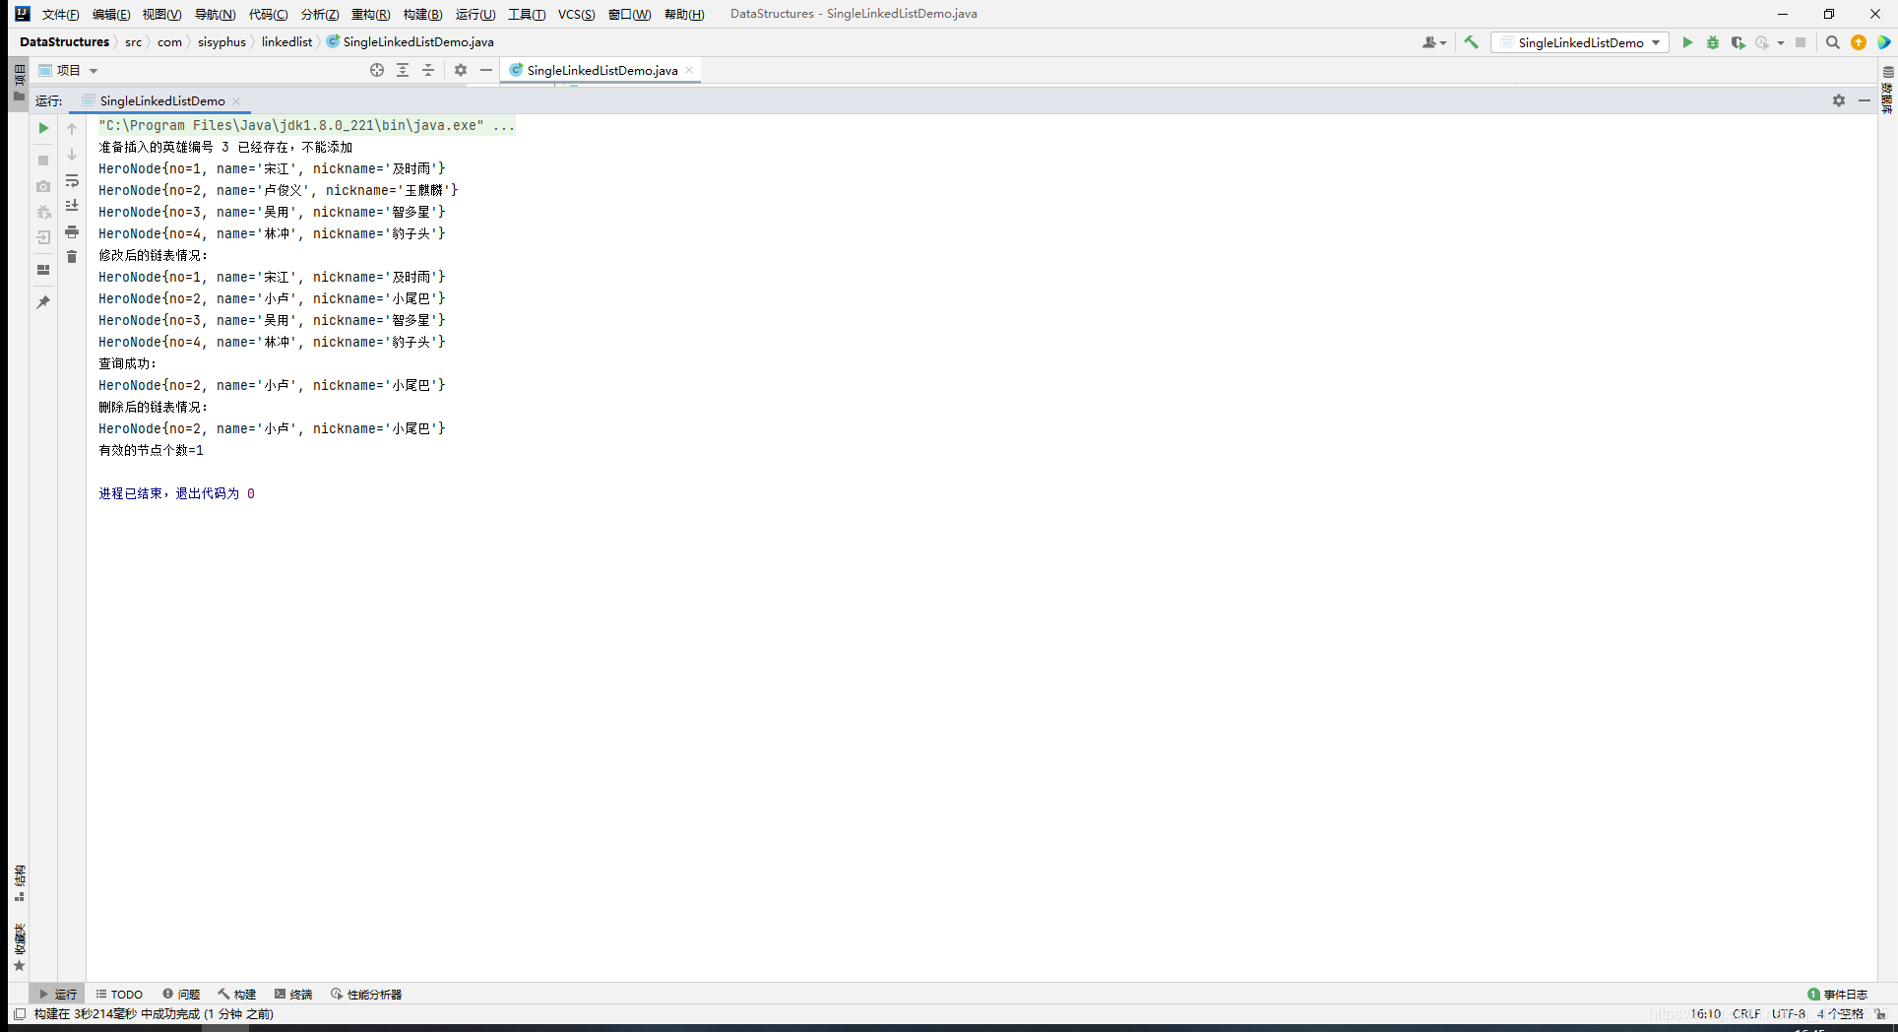This screenshot has width=1898, height=1032.
Task: Open Search Everywhere magnifier
Action: coord(1833,42)
